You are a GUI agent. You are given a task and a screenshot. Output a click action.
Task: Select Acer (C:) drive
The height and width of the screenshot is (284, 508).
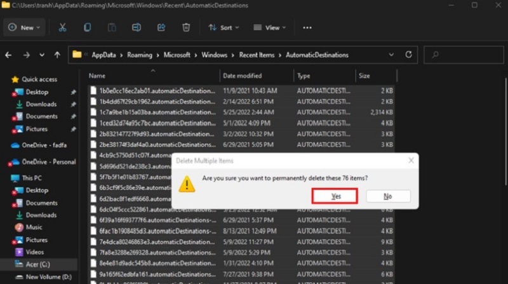click(x=38, y=264)
